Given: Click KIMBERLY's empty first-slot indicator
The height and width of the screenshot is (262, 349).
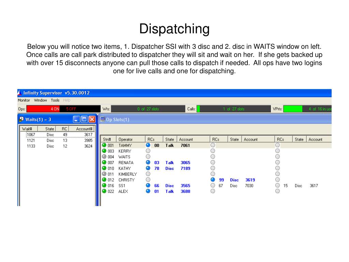Looking at the screenshot, I should click(148, 174).
